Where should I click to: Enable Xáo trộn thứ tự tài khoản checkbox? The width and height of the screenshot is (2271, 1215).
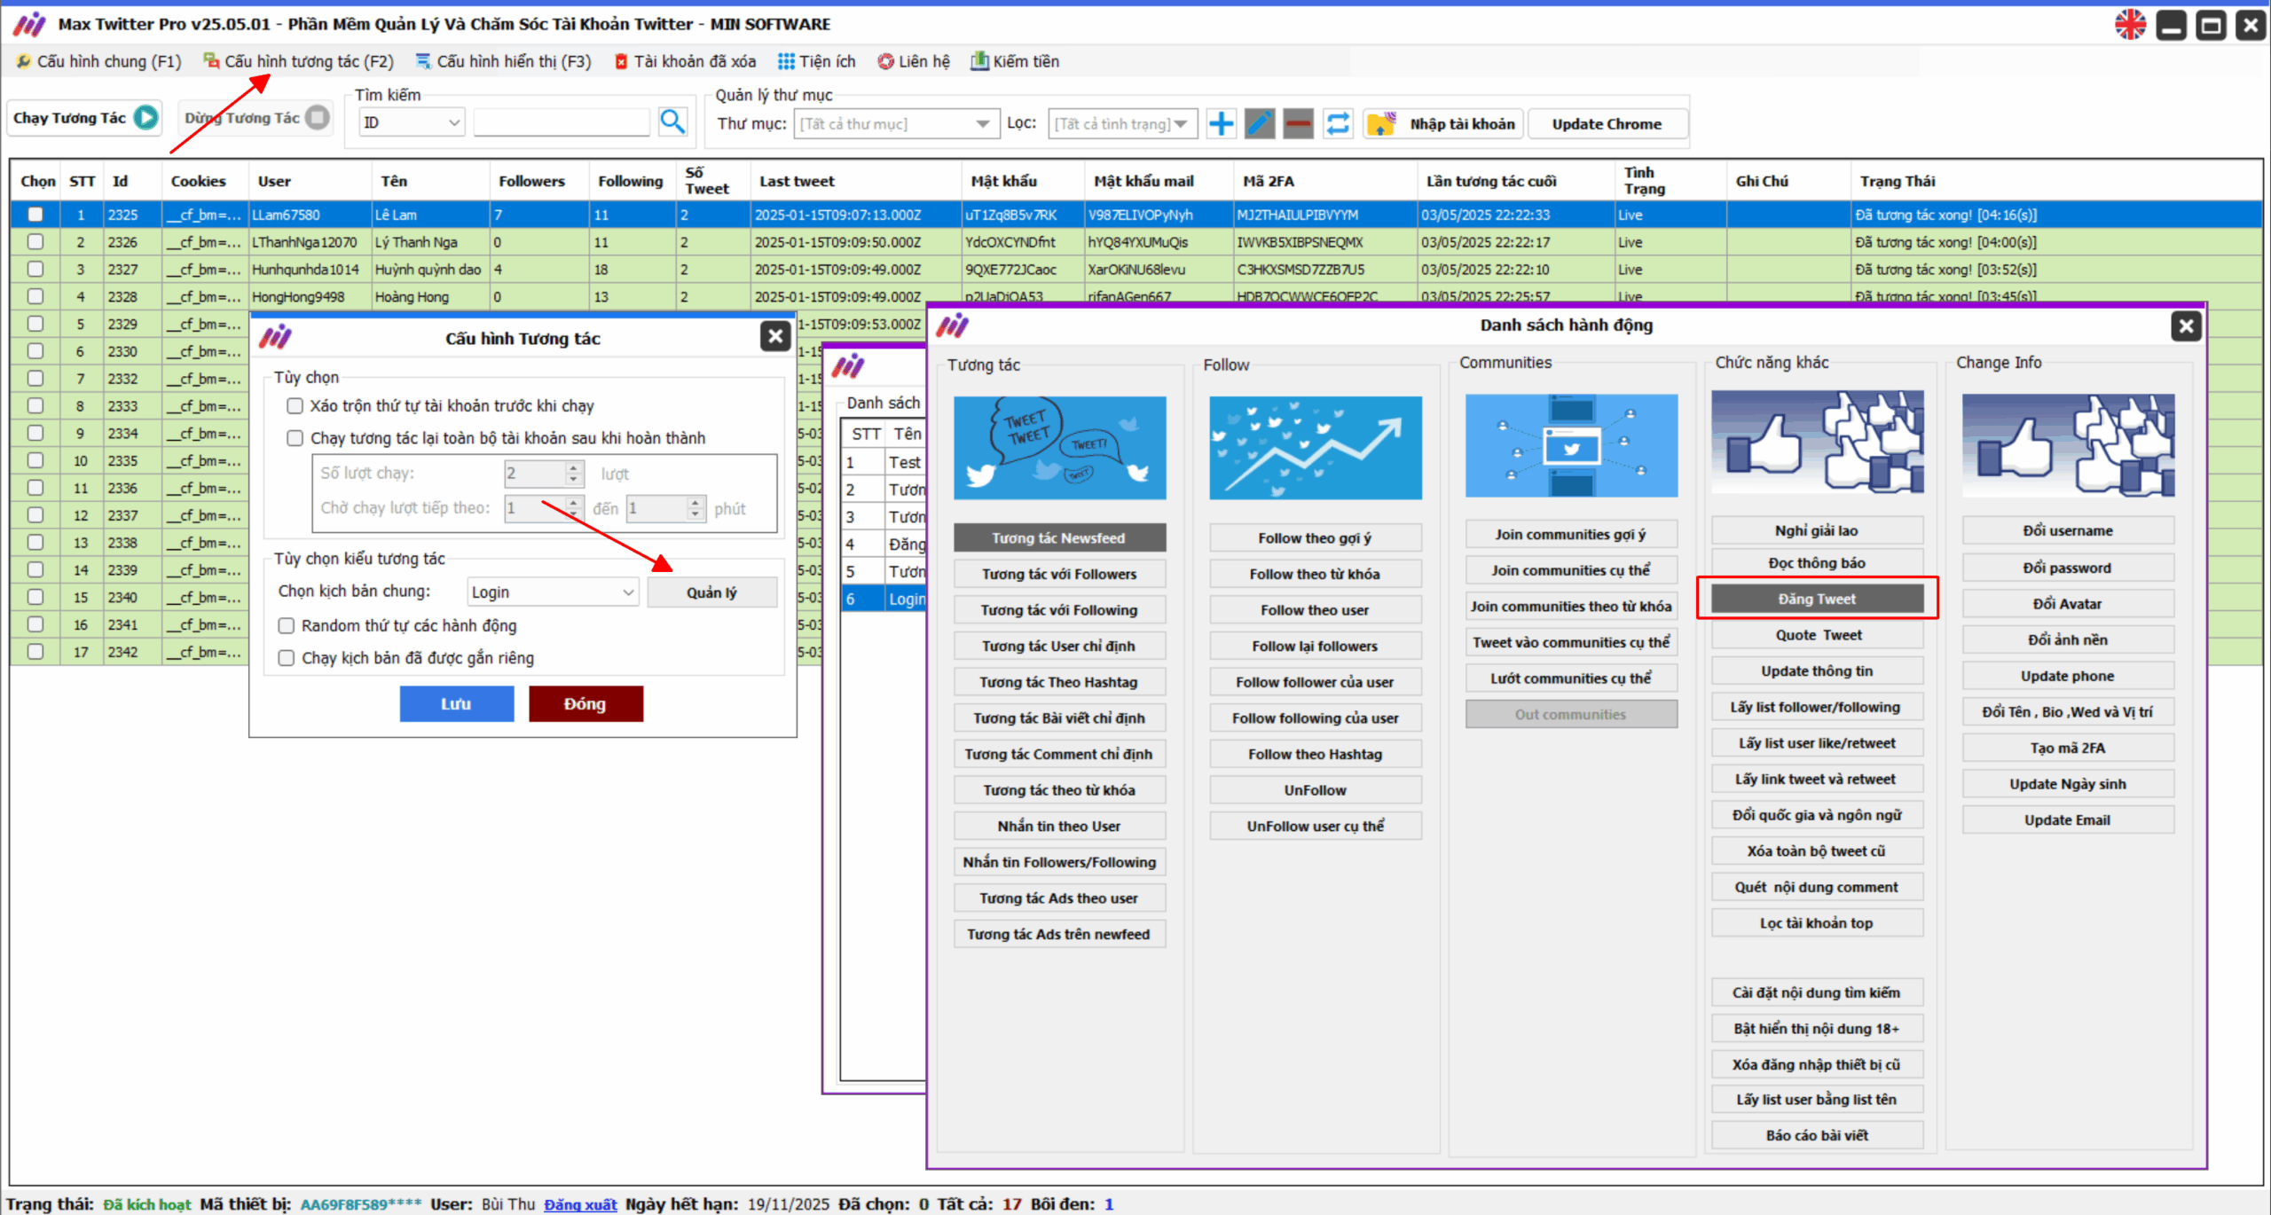point(295,406)
